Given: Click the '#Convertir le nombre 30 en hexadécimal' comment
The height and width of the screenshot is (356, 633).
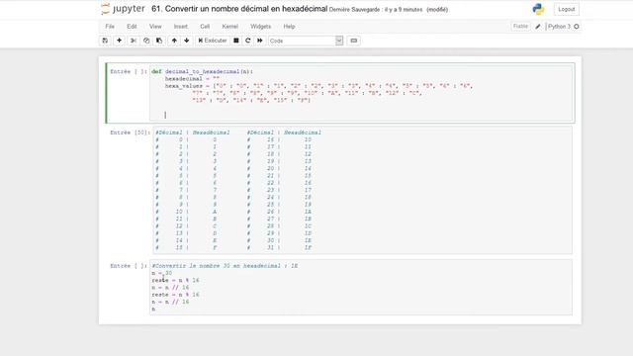Looking at the screenshot, I should tap(225, 266).
